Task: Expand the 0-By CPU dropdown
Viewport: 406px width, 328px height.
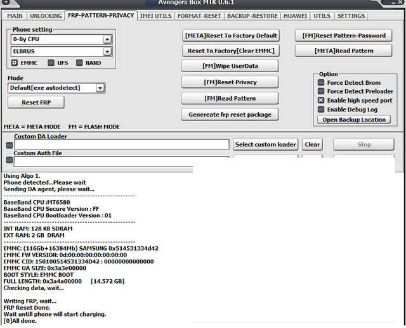Action: pyautogui.click(x=107, y=39)
